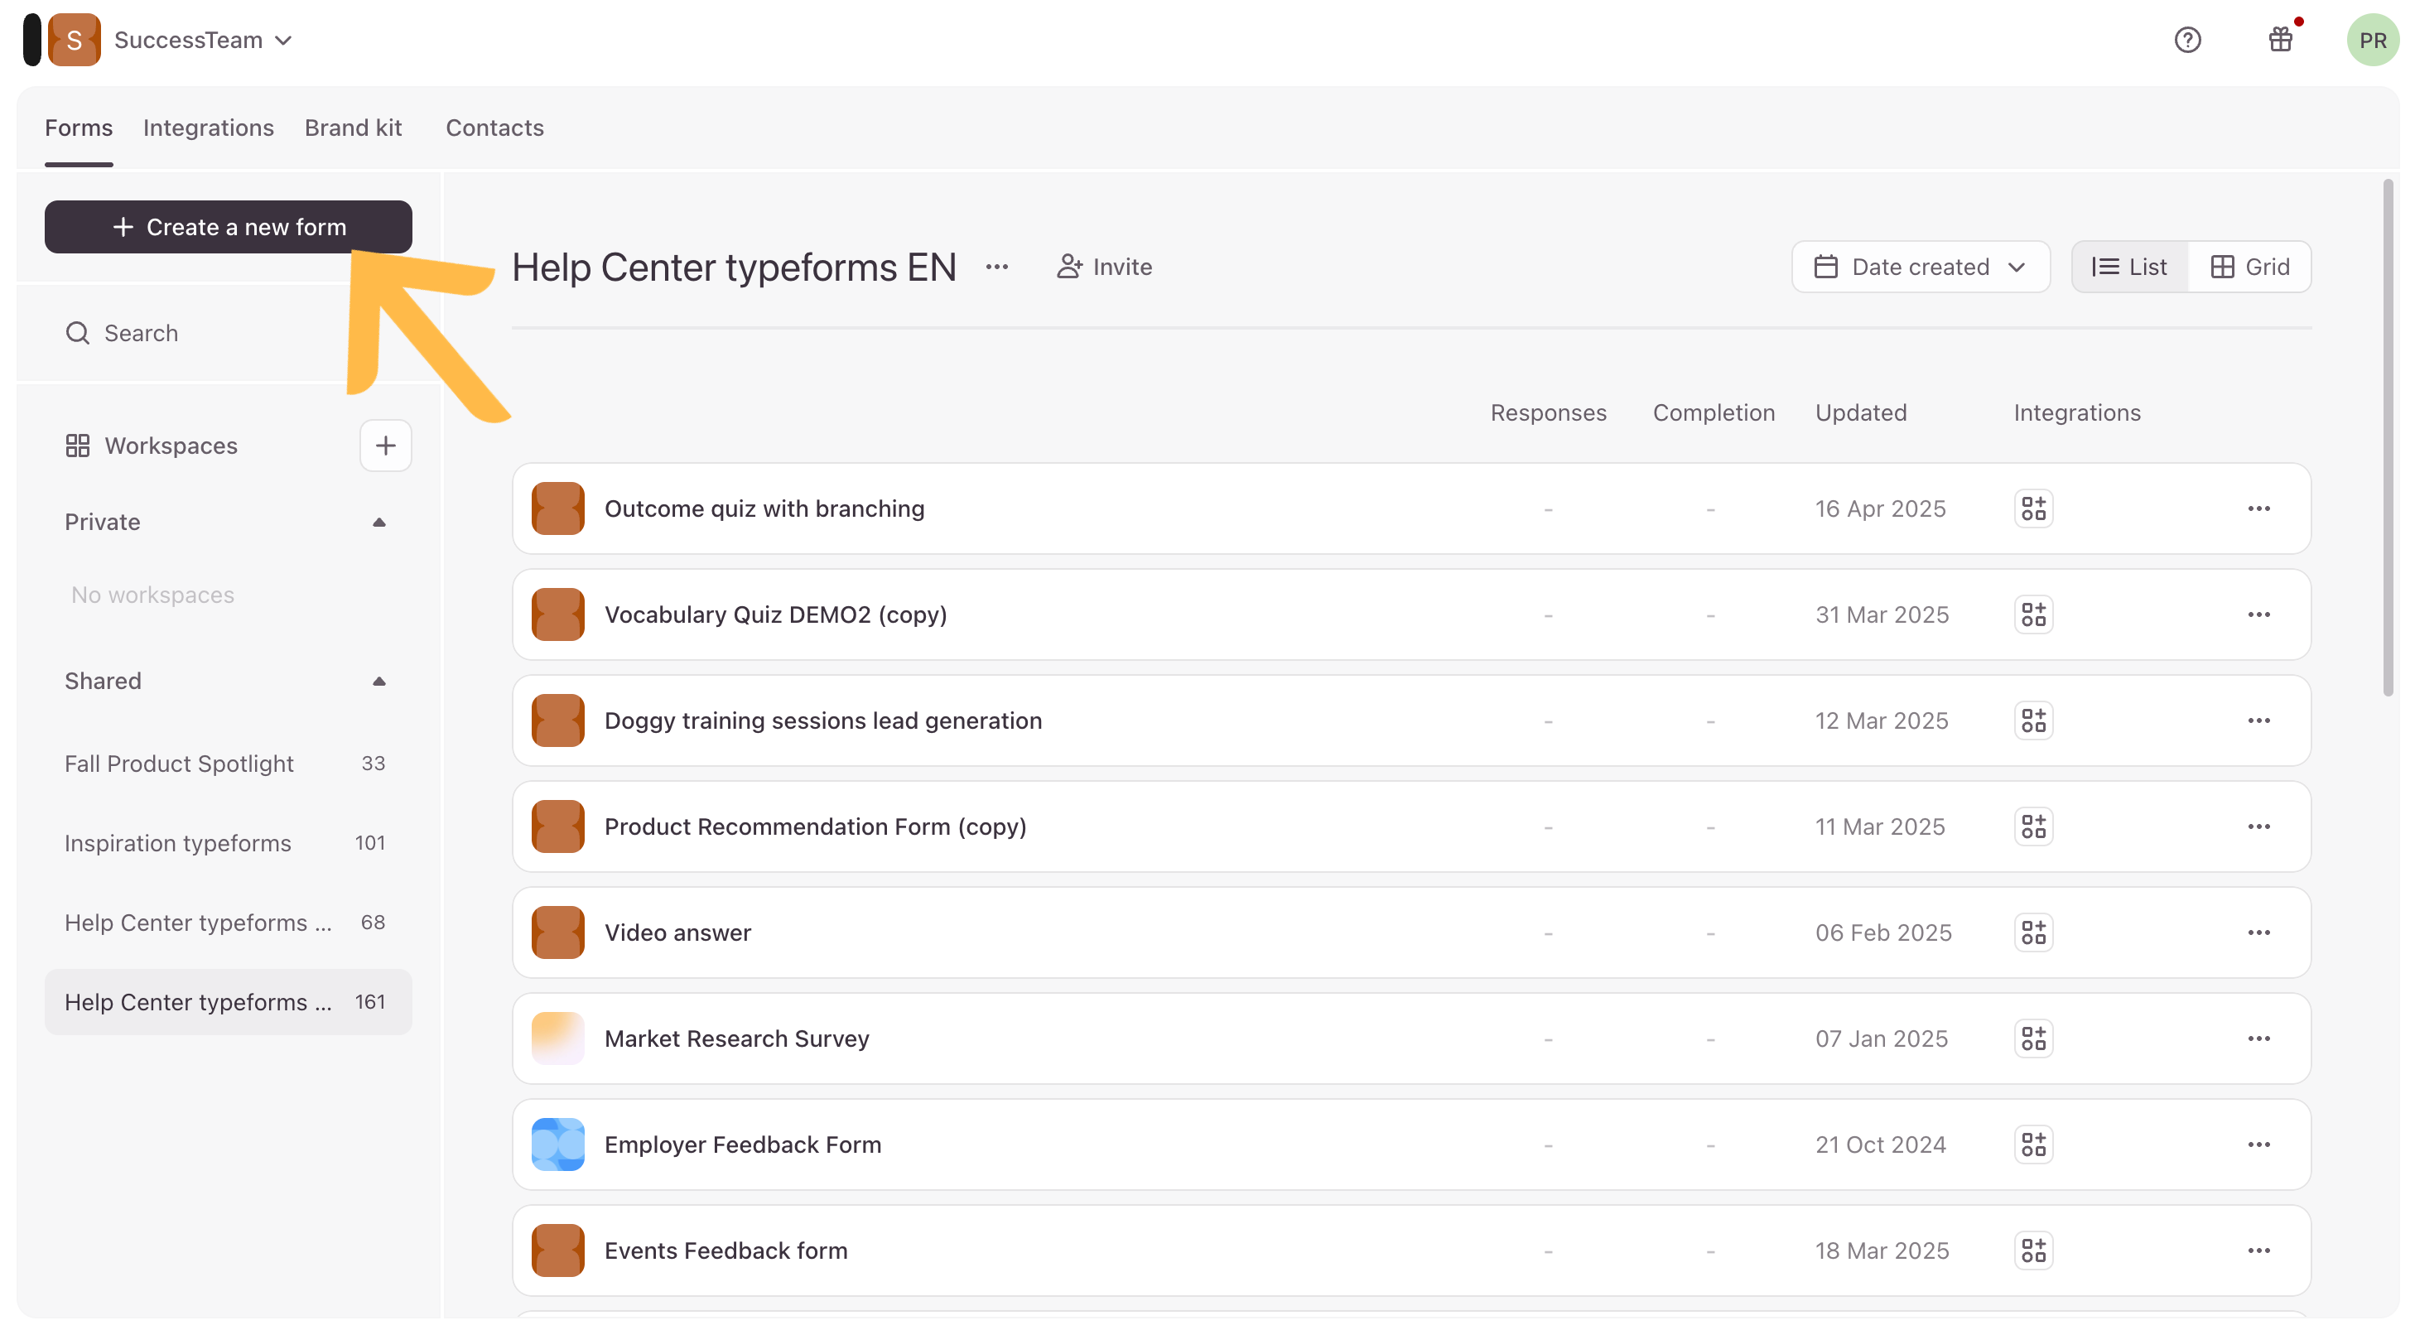Open more options for Outcome quiz with branching
Screen dimensions: 2415x1330
click(2258, 509)
